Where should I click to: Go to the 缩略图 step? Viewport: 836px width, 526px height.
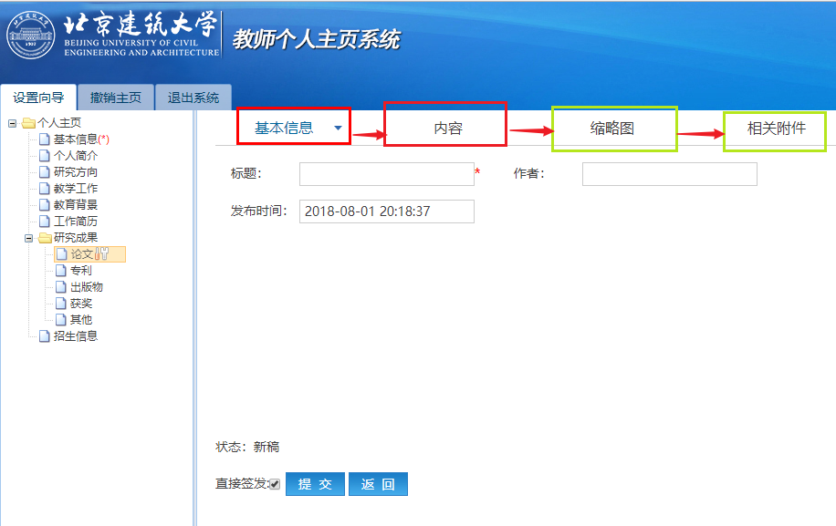613,129
